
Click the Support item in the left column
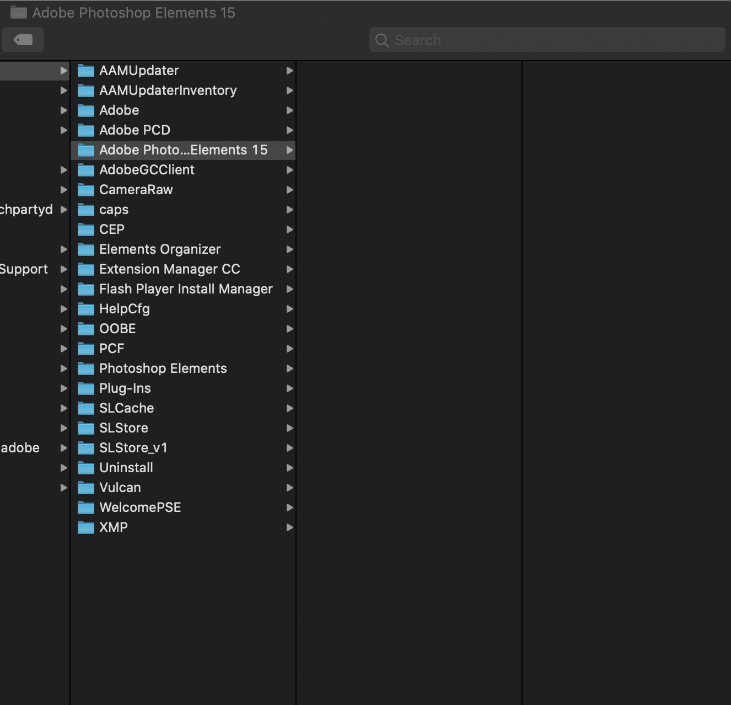point(24,269)
